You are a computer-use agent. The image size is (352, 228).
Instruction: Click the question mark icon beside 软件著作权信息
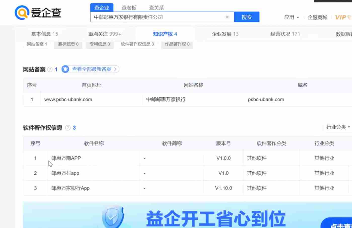[67, 128]
